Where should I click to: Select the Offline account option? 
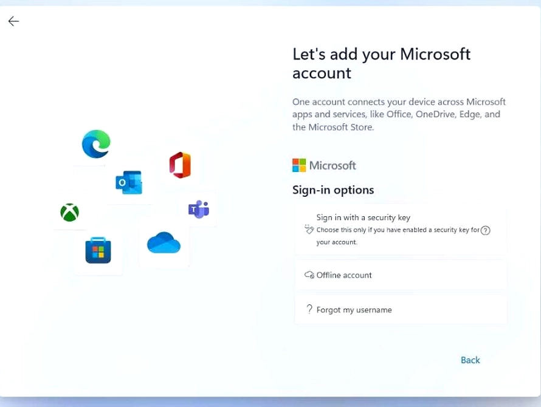coord(401,275)
